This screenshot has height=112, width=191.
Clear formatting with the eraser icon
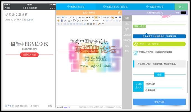[x=65, y=21]
